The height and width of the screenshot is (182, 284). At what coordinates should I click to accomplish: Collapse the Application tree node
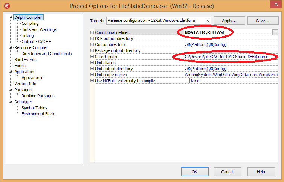(x=11, y=72)
